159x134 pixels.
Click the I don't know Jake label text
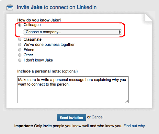tap(38, 60)
